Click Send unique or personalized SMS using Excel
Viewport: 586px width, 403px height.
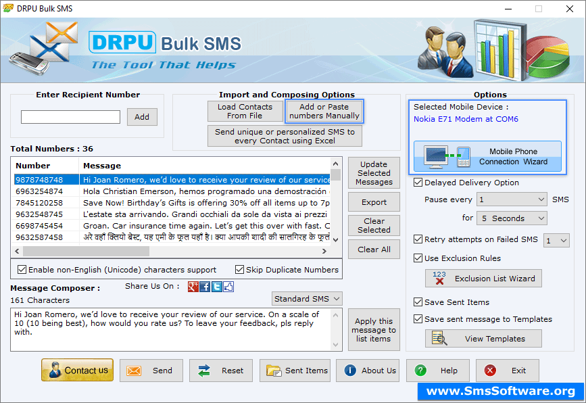pyautogui.click(x=285, y=136)
